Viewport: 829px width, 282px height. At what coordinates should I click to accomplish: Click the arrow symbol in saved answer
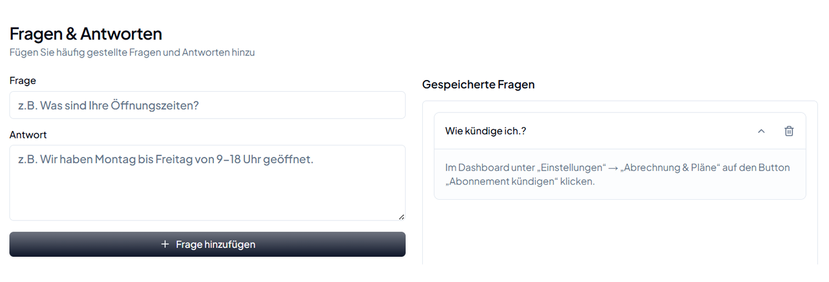click(x=613, y=168)
